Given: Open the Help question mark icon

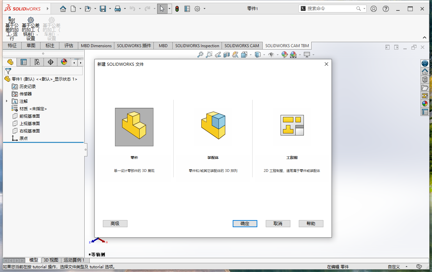Looking at the screenshot, I should pyautogui.click(x=386, y=9).
